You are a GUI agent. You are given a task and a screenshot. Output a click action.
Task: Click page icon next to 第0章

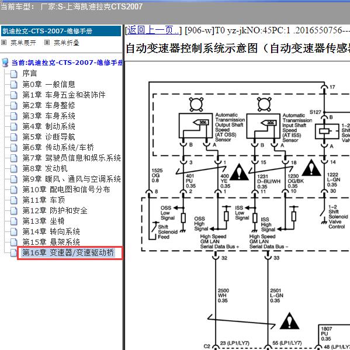coord(14,84)
